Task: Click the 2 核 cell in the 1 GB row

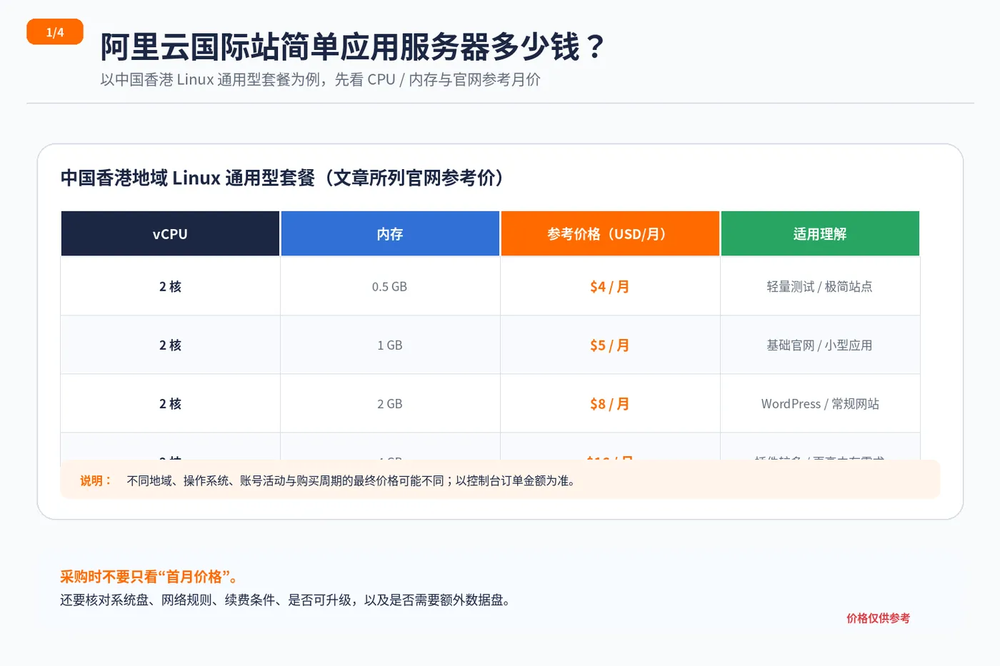Action: (170, 345)
